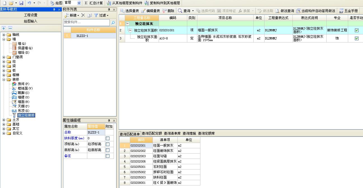
Task: Open 过滤 filter dropdown
Action: click(x=101, y=15)
